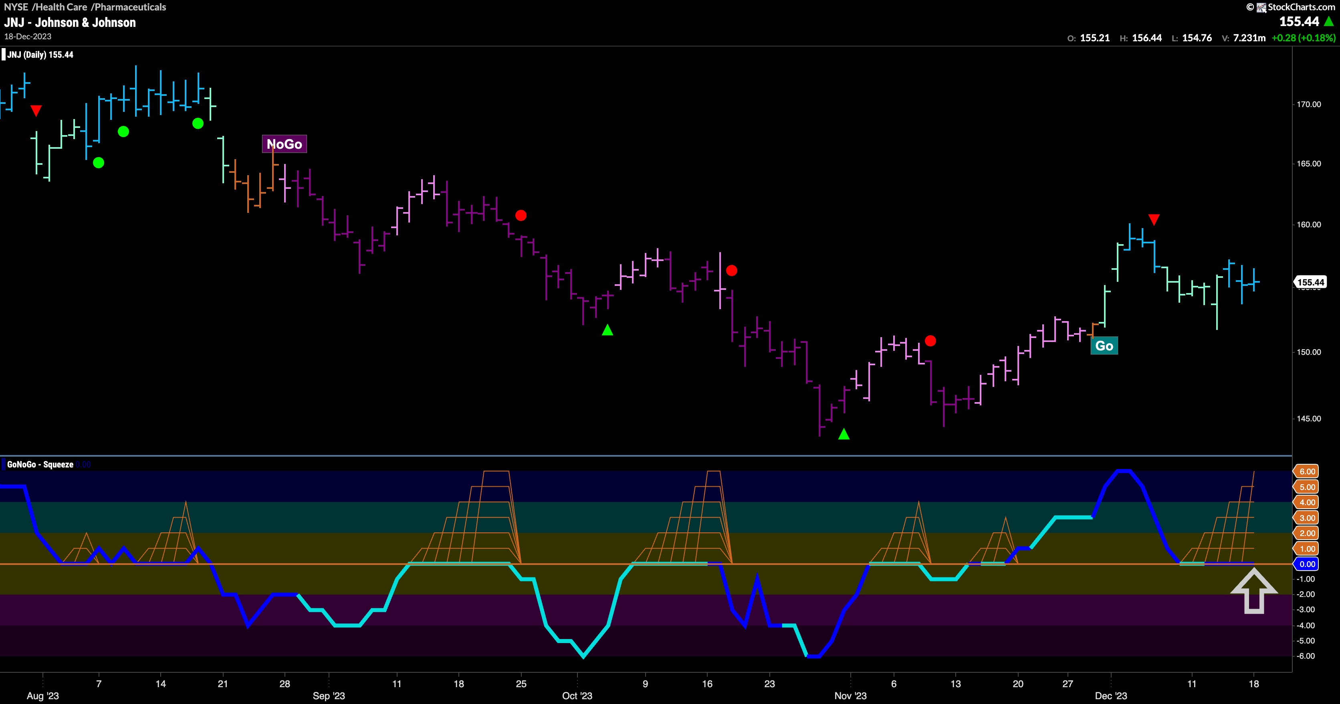Click the JNJ - Johnson & Johnson title
The width and height of the screenshot is (1340, 704).
pos(70,22)
